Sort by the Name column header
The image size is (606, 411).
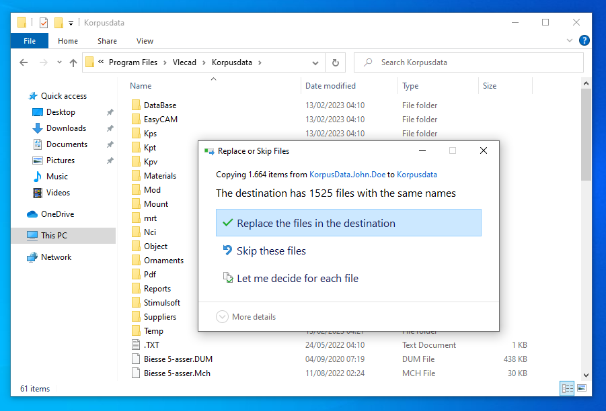click(141, 86)
